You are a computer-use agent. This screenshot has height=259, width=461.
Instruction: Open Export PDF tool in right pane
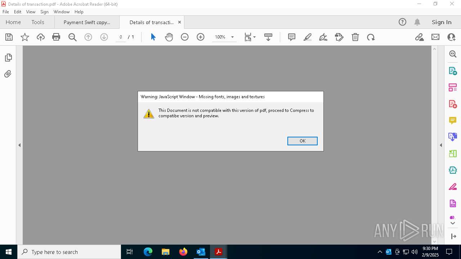pyautogui.click(x=453, y=71)
